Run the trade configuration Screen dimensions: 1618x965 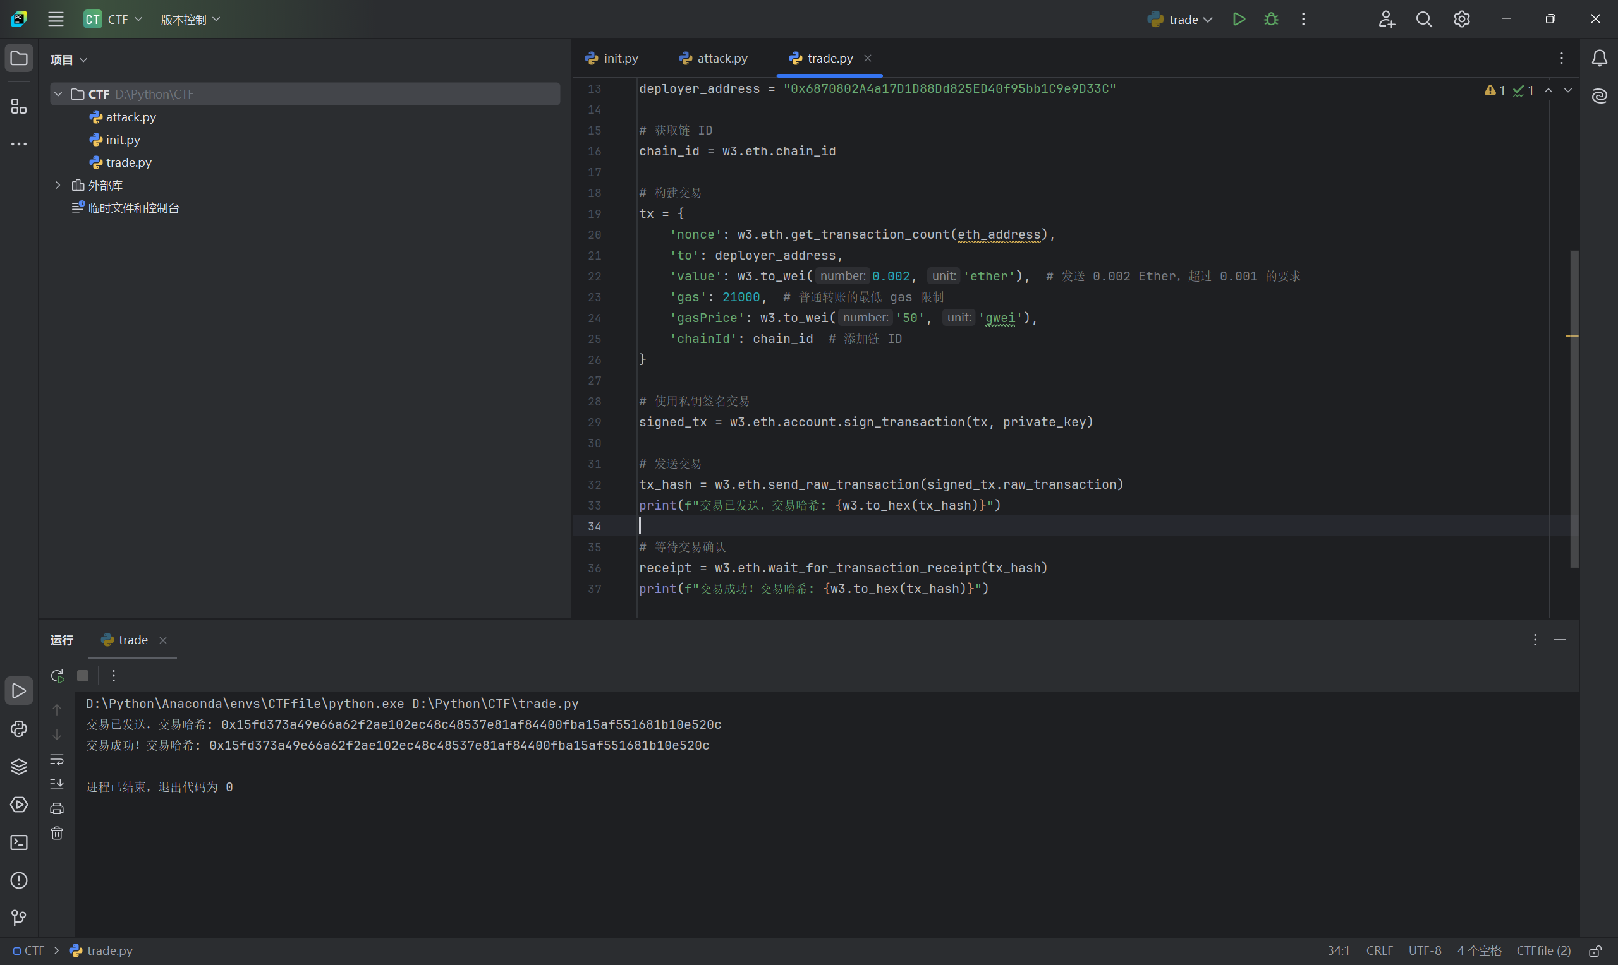pyautogui.click(x=1239, y=19)
